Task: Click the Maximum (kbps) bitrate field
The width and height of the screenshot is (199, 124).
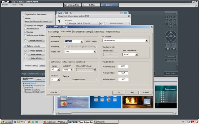Action: 123,66
